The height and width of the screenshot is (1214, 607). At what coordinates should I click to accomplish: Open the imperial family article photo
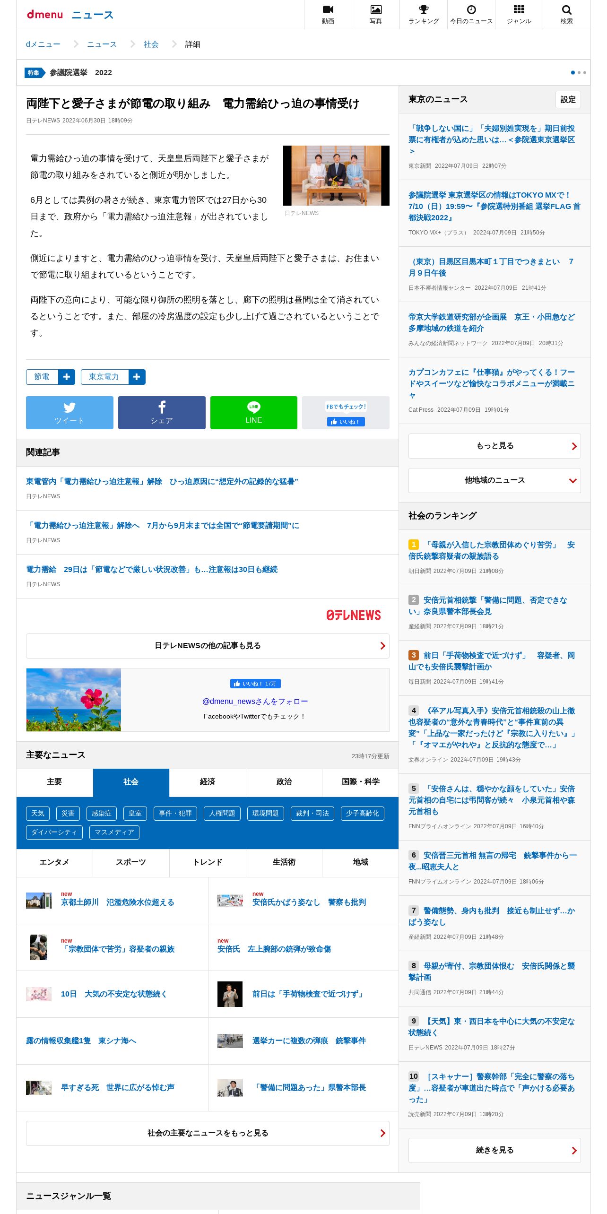pos(336,175)
